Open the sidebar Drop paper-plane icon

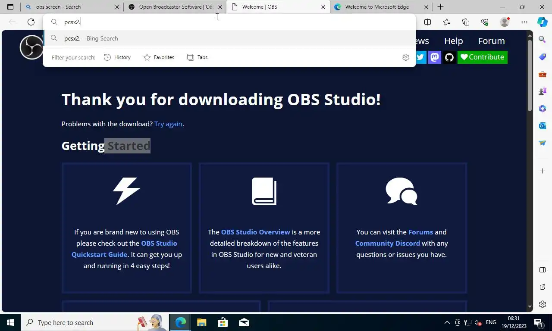543,143
